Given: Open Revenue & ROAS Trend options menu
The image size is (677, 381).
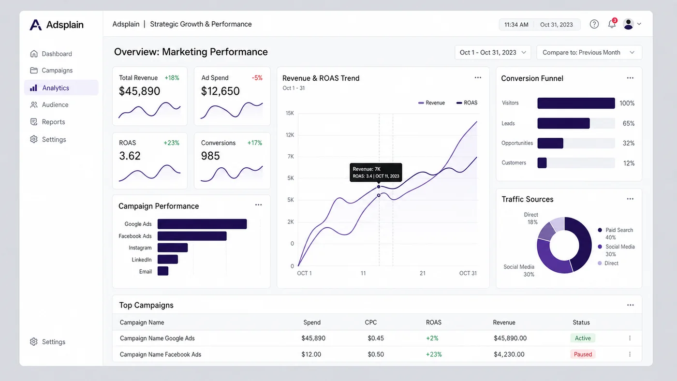Looking at the screenshot, I should tap(478, 78).
